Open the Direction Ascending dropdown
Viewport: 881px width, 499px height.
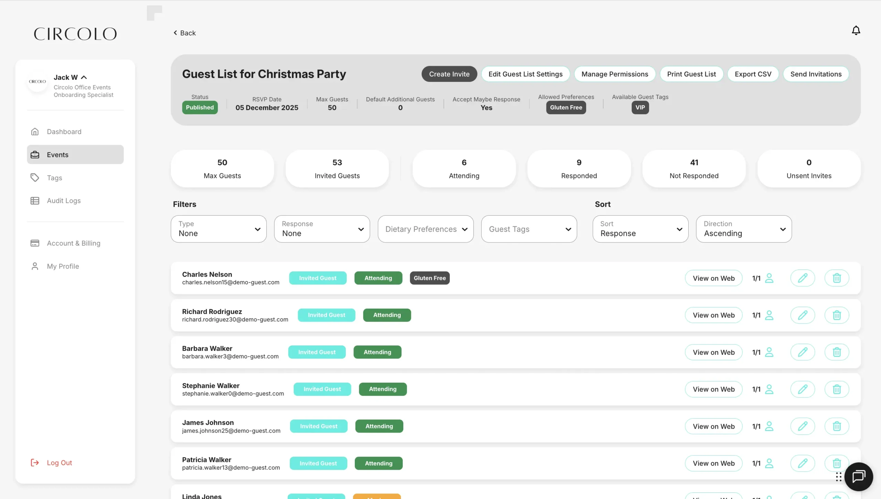click(744, 229)
